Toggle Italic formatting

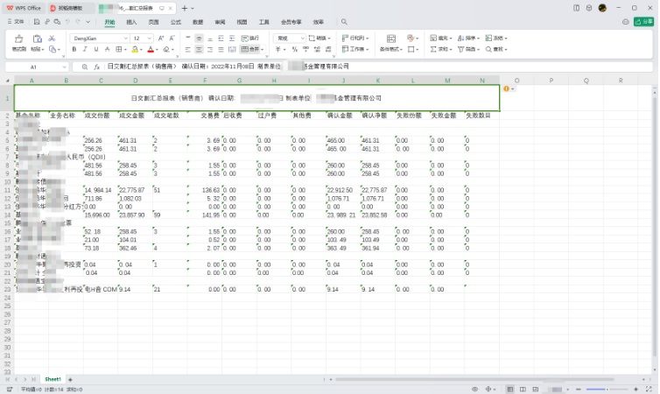coord(85,49)
